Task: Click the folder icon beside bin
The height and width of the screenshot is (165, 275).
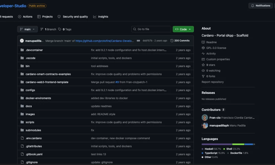Action: (22, 66)
